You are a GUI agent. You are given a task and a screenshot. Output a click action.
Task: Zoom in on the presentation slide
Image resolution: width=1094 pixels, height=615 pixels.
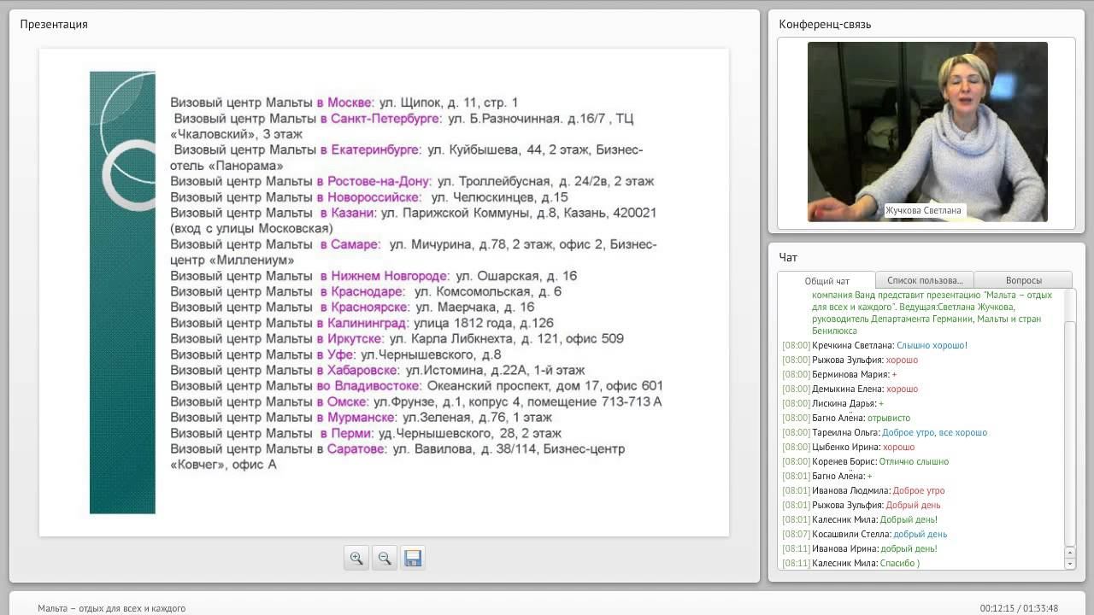tap(356, 558)
